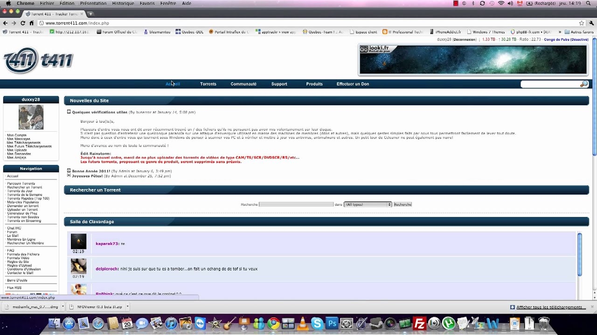Launch Photoshop from the Dock
The image size is (597, 335).
[332, 323]
